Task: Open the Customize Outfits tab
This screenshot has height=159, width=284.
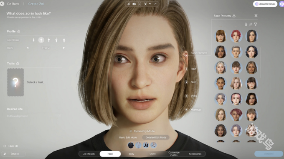Action: click(174, 154)
